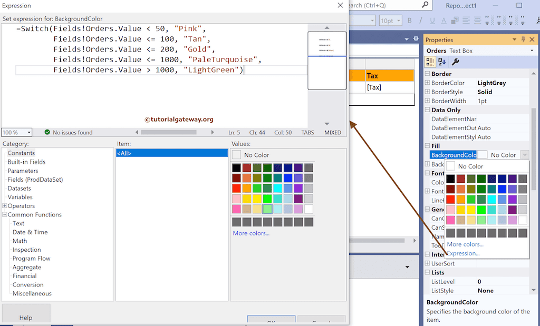
Task: Select the categorized view icon in Properties
Action: point(430,63)
